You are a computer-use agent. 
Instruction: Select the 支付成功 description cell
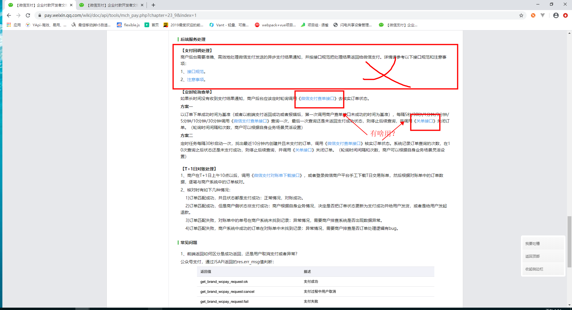tap(311, 282)
